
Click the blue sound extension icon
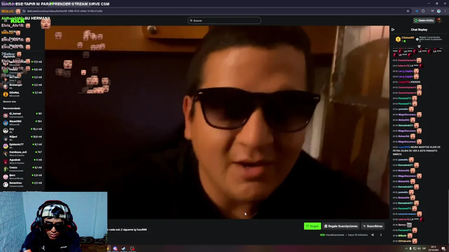pos(416,11)
